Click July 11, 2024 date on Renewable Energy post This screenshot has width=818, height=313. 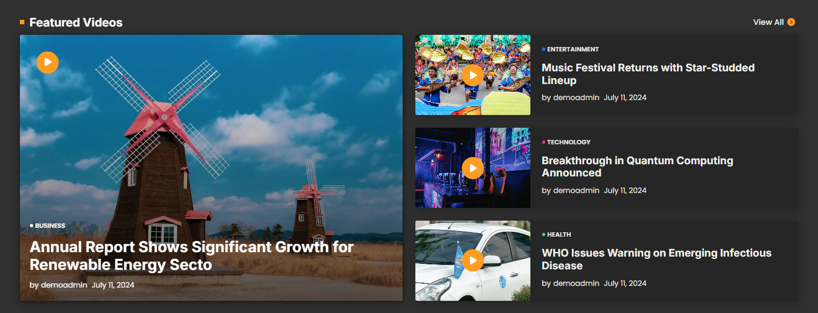(x=113, y=285)
